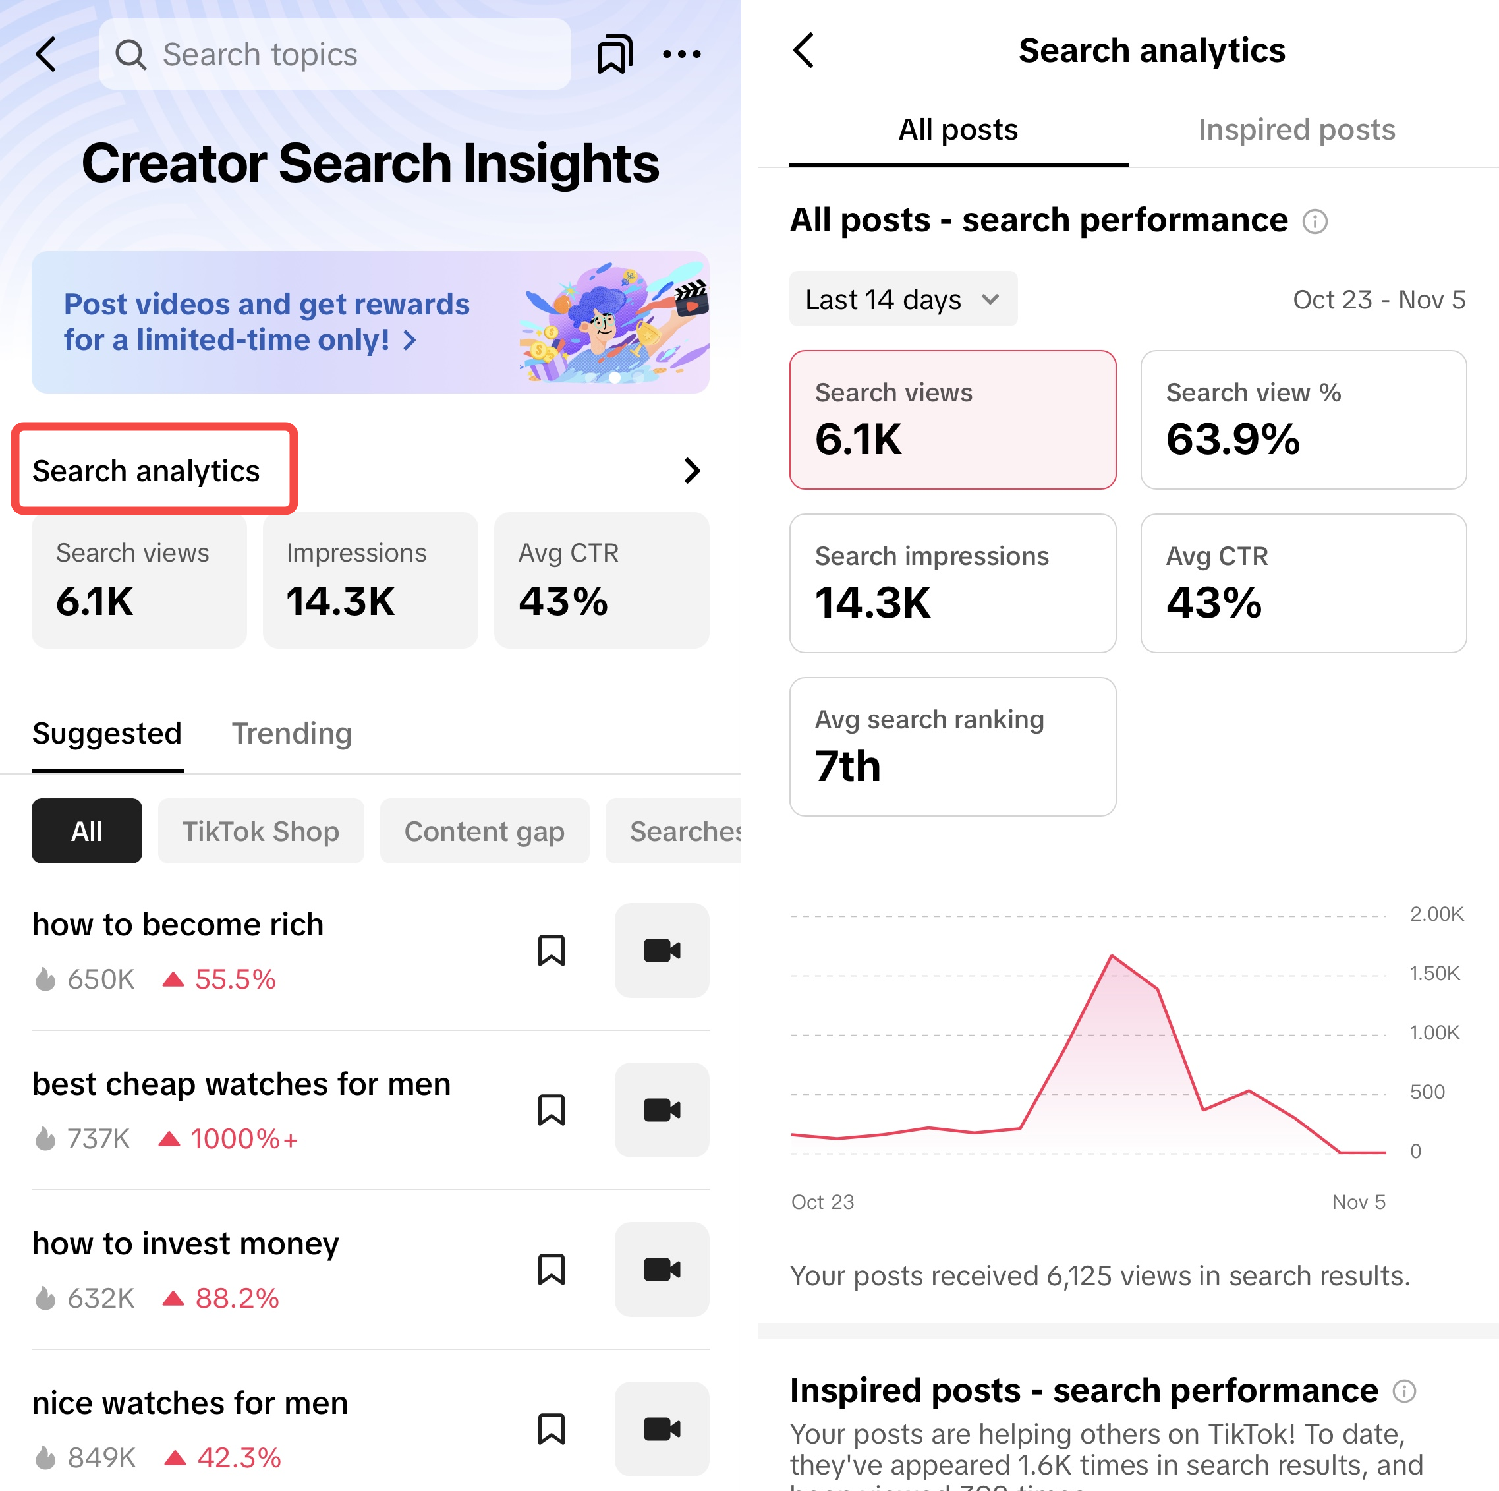Expand Search analytics with right chevron
This screenshot has height=1491, width=1499.
point(692,471)
